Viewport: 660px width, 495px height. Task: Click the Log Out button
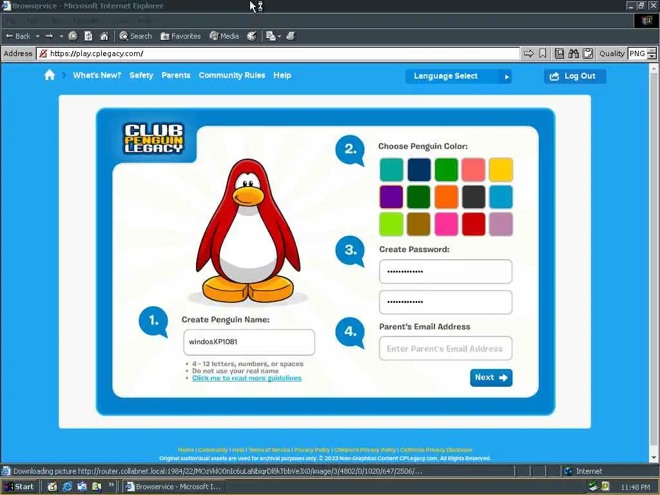574,76
